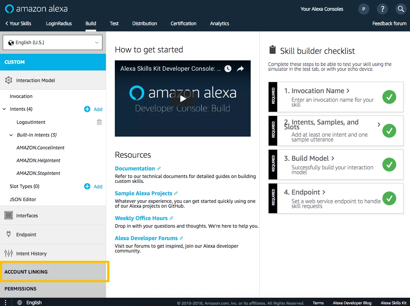This screenshot has width=410, height=306.
Task: Delete LogoutIntent using the trash icon
Action: click(99, 122)
